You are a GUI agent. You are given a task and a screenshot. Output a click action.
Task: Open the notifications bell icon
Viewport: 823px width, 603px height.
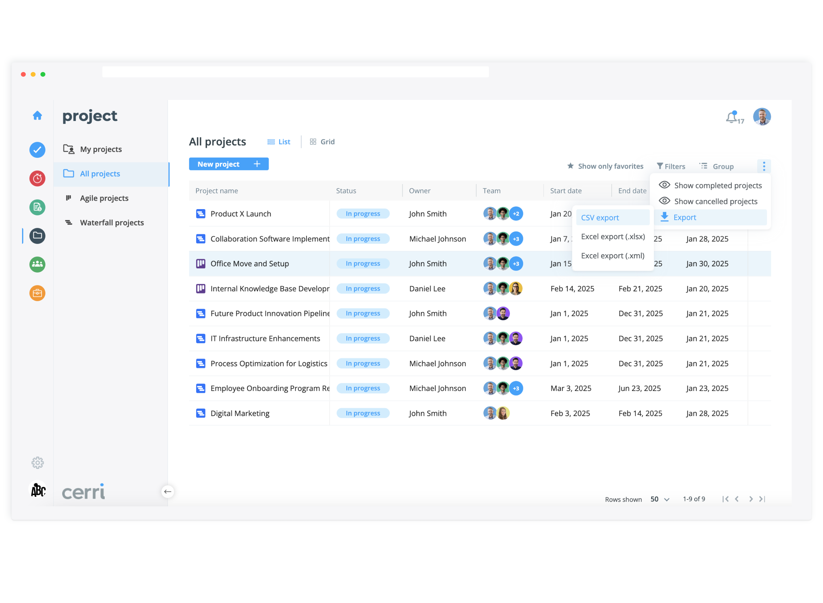coord(731,117)
